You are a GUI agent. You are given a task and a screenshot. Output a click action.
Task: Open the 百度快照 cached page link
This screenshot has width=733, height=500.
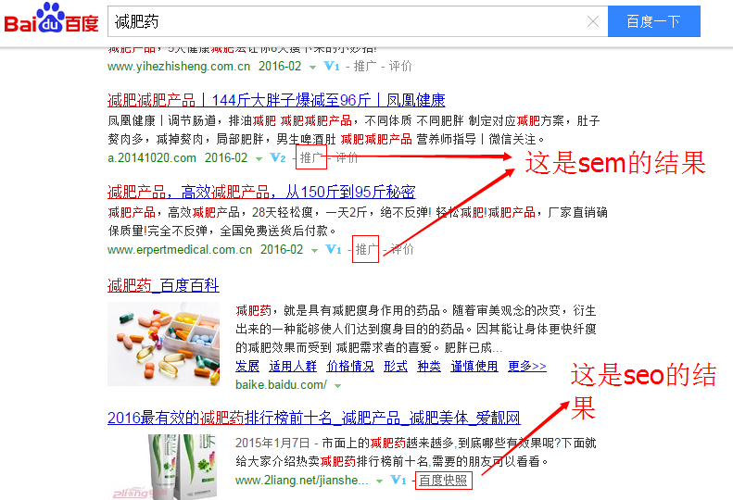pyautogui.click(x=443, y=480)
